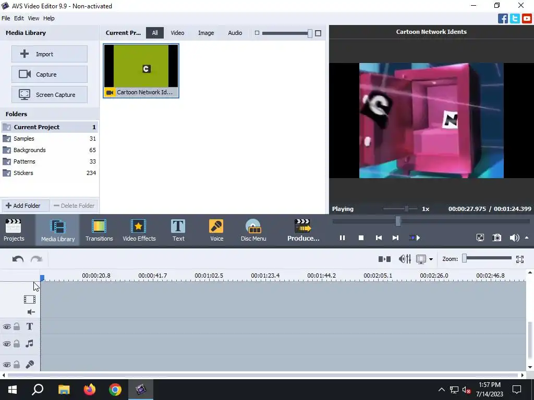This screenshot has height=400, width=534.
Task: Toggle full screen preview
Action: pos(480,238)
